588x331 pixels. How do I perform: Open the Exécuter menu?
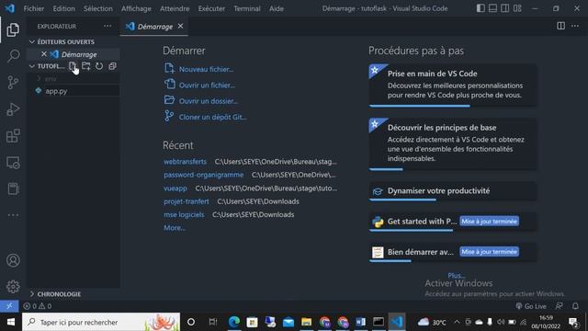click(211, 8)
